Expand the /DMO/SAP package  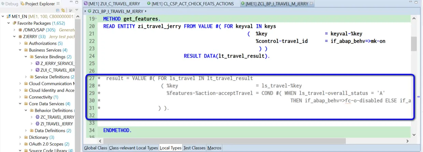[15, 30]
